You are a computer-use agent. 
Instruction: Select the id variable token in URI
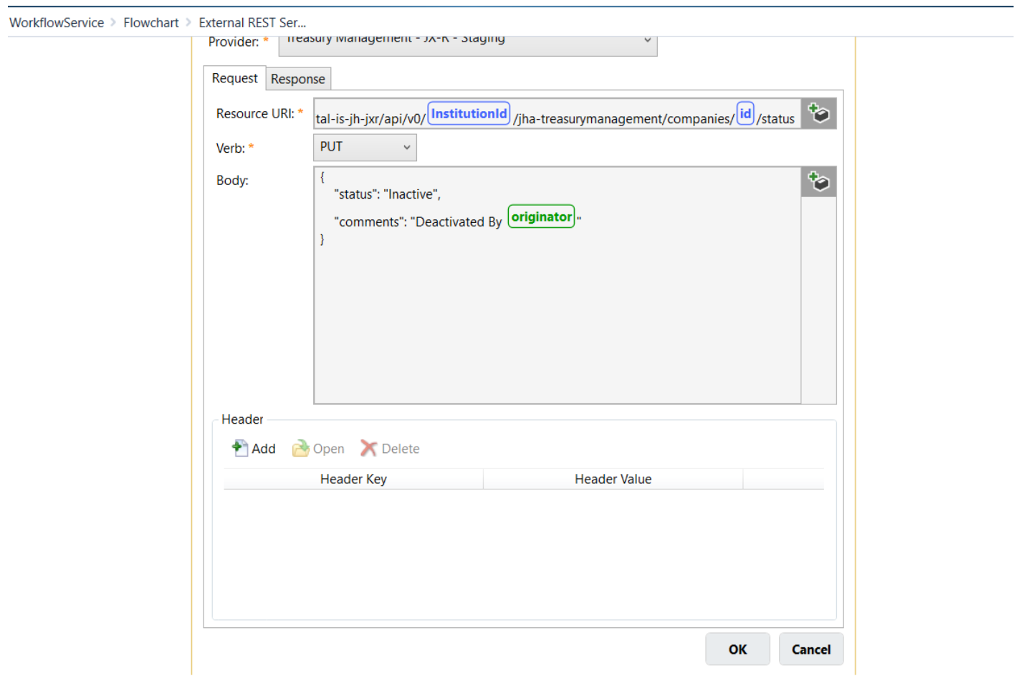coord(745,114)
